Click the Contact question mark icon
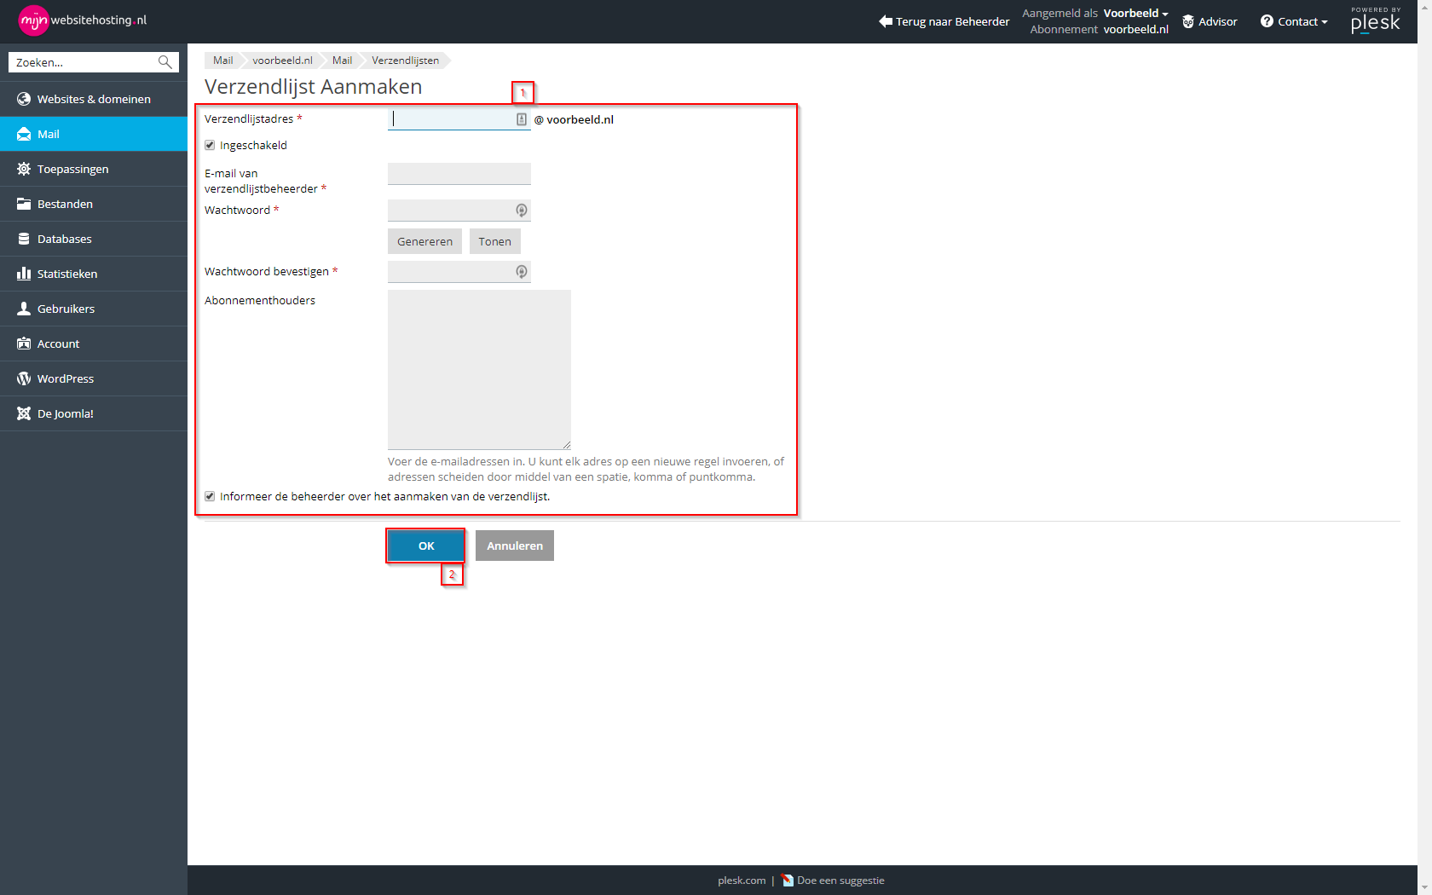Image resolution: width=1432 pixels, height=895 pixels. (1267, 21)
